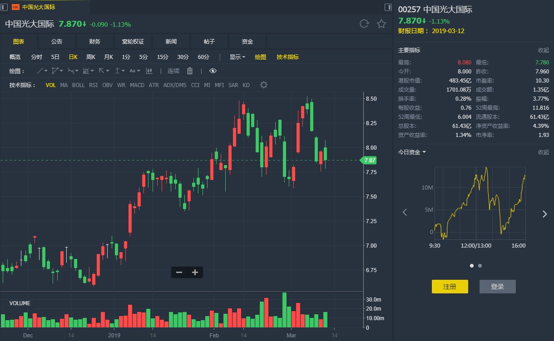Add stock to favorites with star icon
This screenshot has width=554, height=341.
(381, 24)
